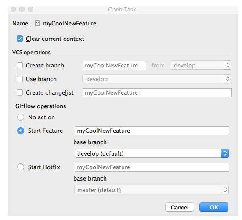Confirm the dialog with the OK button

[x=214, y=207]
